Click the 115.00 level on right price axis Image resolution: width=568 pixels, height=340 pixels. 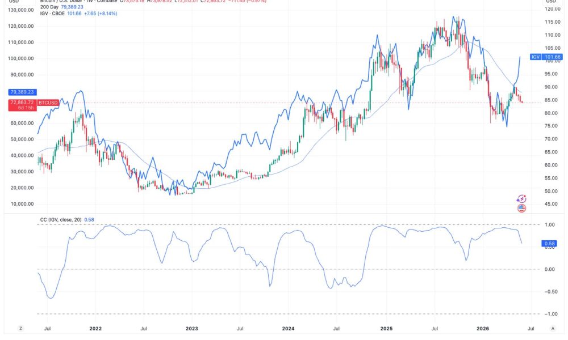[553, 22]
